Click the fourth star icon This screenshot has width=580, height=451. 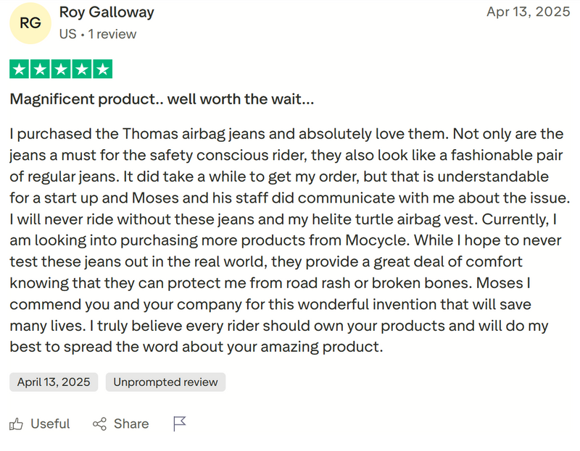tap(83, 69)
